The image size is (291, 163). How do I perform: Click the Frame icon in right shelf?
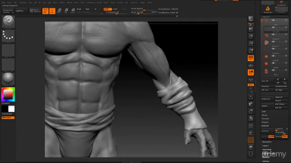click(251, 97)
